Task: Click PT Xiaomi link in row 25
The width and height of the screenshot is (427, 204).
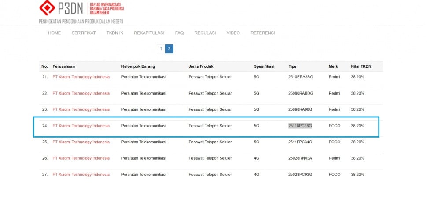Action: 81,142
